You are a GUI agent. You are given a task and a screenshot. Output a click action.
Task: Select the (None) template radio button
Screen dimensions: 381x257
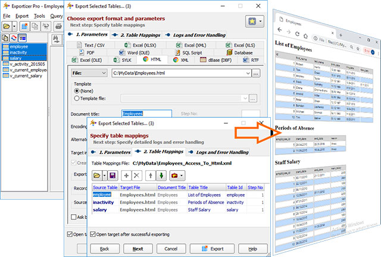click(x=77, y=90)
